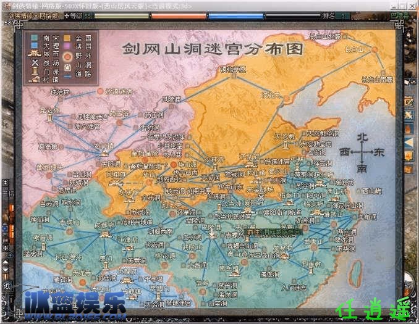Select the 临安府 city icon

[x=316, y=213]
